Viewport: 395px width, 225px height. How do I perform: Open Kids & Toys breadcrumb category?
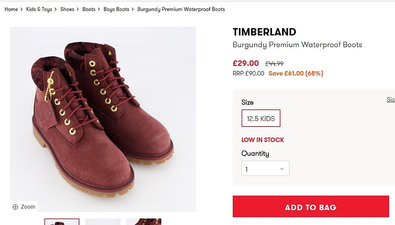click(x=39, y=9)
